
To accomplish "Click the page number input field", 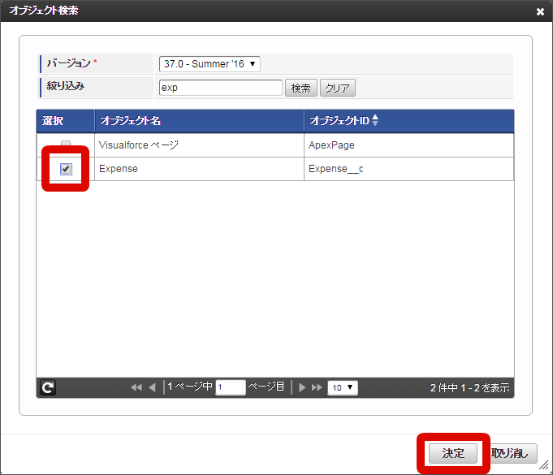I will 231,387.
